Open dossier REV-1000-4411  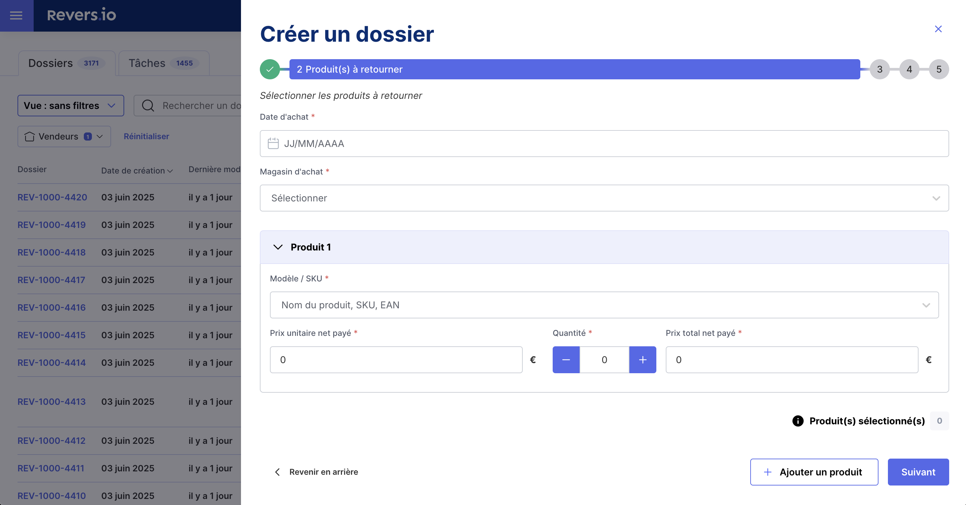pos(50,468)
